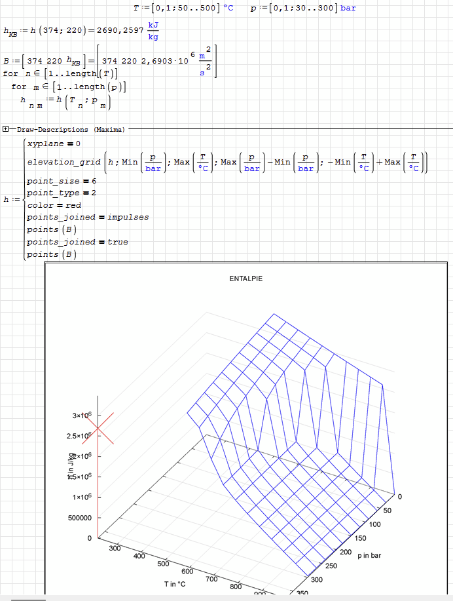
Task: Expand the Draw-Descriptions (Maxima) plus box
Action: tap(6, 130)
